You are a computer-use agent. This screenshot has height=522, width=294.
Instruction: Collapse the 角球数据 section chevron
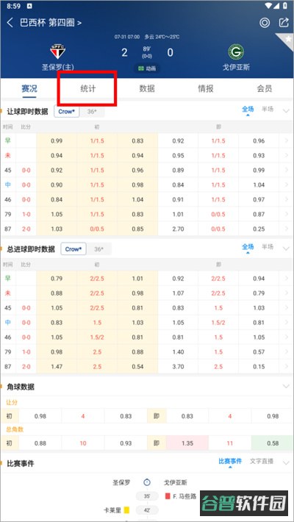286,386
